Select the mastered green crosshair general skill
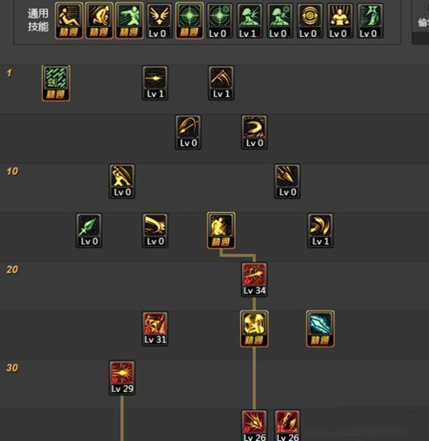The image size is (429, 441). (x=190, y=21)
